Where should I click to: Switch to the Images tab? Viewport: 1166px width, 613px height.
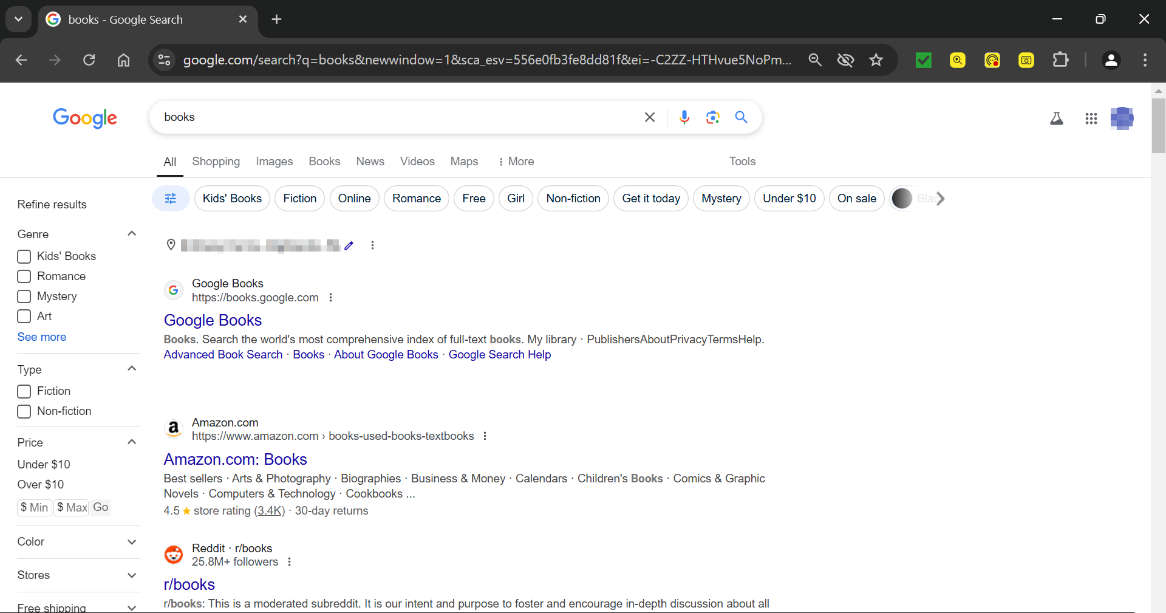tap(274, 162)
